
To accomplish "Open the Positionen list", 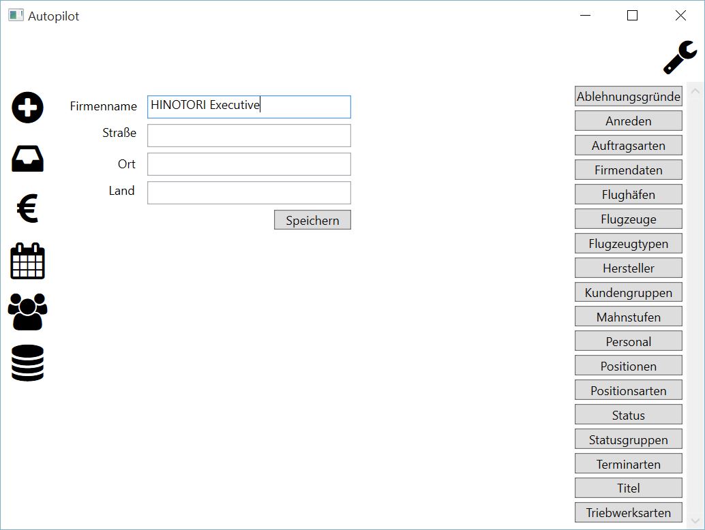I will tap(629, 366).
